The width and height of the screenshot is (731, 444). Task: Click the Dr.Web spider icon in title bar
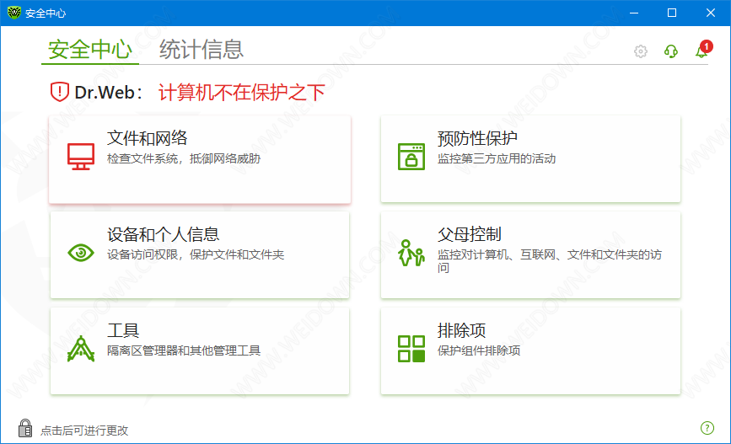pyautogui.click(x=14, y=13)
